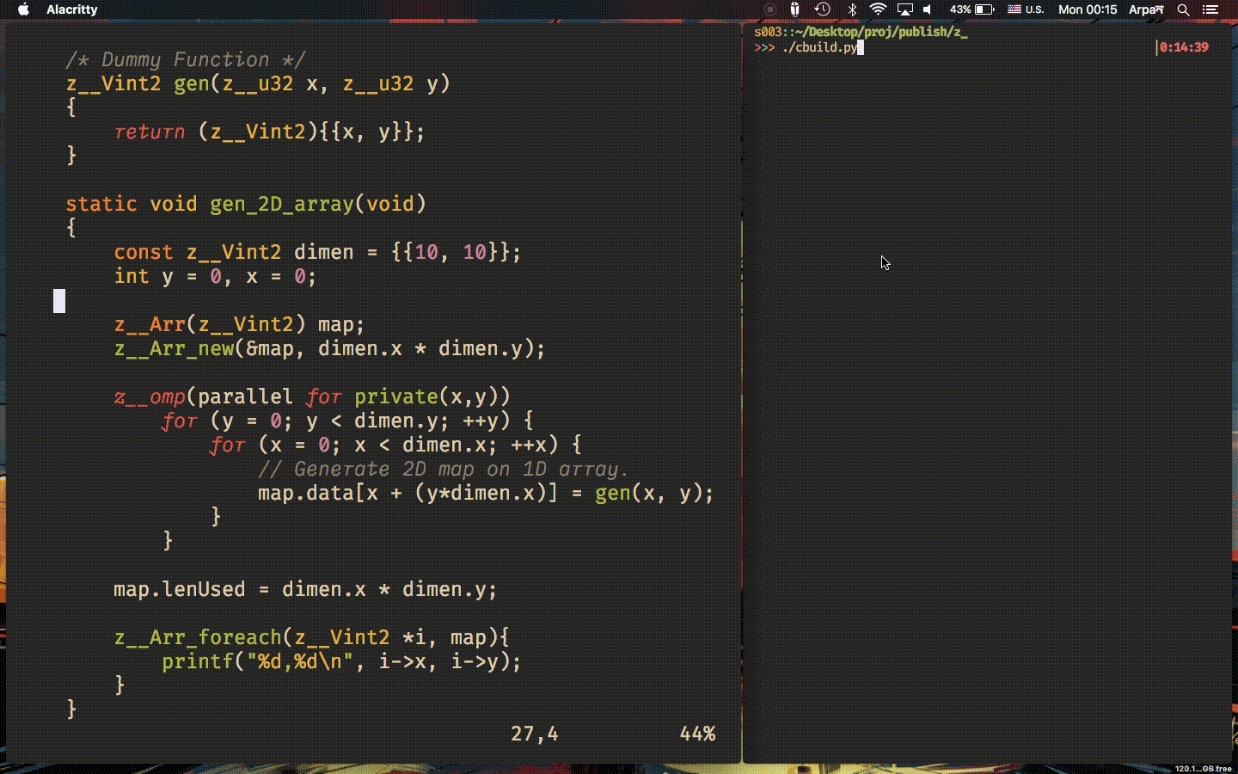Click the map.data assignment line
This screenshot has height=774, width=1238.
(x=486, y=493)
